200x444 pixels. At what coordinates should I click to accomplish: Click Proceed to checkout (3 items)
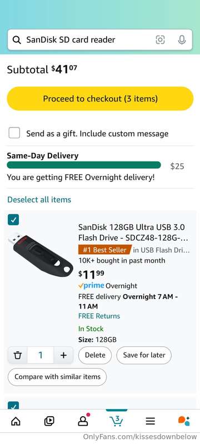pos(100,99)
